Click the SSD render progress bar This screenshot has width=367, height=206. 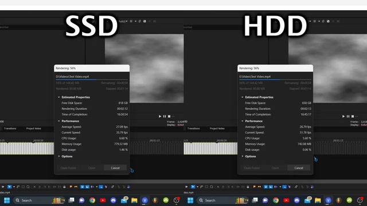tap(92, 80)
